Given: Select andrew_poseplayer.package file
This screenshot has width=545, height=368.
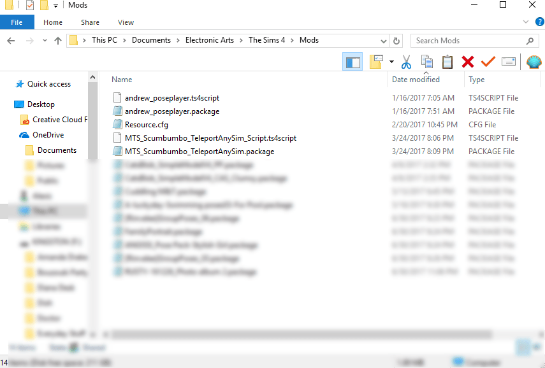Looking at the screenshot, I should [x=172, y=111].
